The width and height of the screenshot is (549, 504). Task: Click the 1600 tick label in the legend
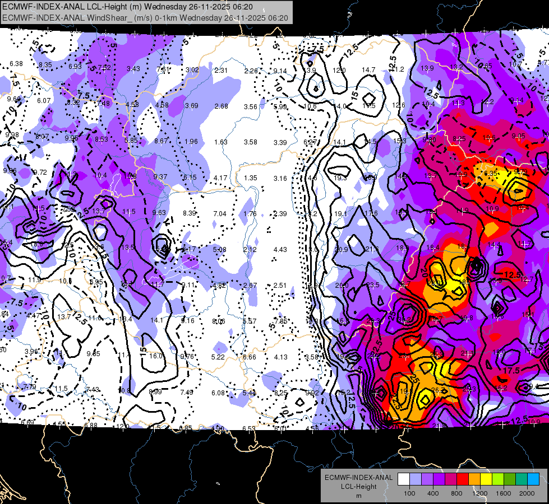(504, 493)
